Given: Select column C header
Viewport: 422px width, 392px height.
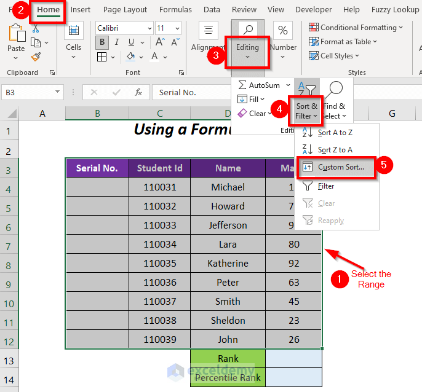Looking at the screenshot, I should click(159, 114).
